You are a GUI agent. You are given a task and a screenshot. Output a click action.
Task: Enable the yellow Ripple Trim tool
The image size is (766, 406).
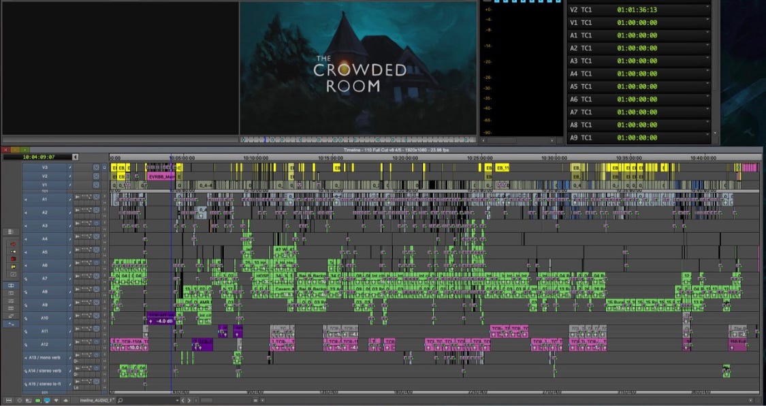pyautogui.click(x=13, y=267)
